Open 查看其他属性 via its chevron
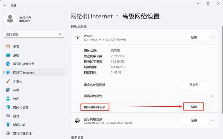This screenshot has width=223, height=139. pos(213,96)
